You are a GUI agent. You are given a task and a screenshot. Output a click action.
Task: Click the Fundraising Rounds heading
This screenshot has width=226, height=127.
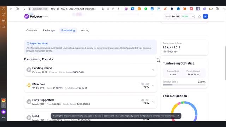coord(38,59)
